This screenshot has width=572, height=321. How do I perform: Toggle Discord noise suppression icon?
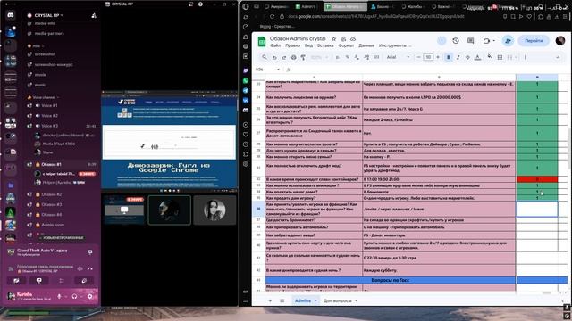click(80, 269)
